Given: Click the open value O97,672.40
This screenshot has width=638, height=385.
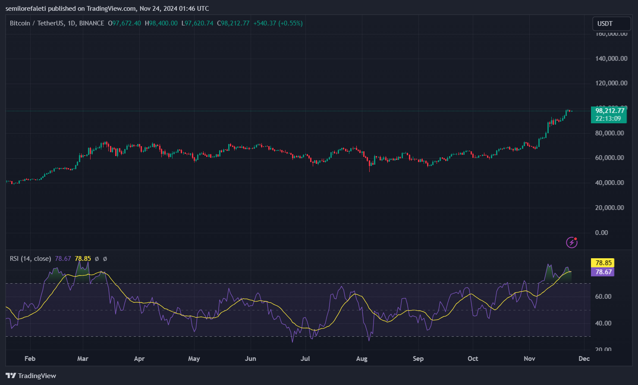Looking at the screenshot, I should point(124,23).
